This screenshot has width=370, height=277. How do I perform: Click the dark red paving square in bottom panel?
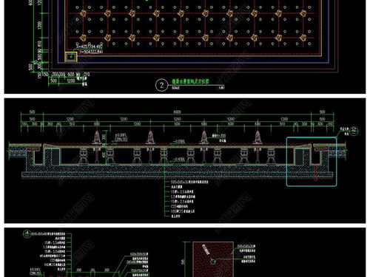pos(213,259)
